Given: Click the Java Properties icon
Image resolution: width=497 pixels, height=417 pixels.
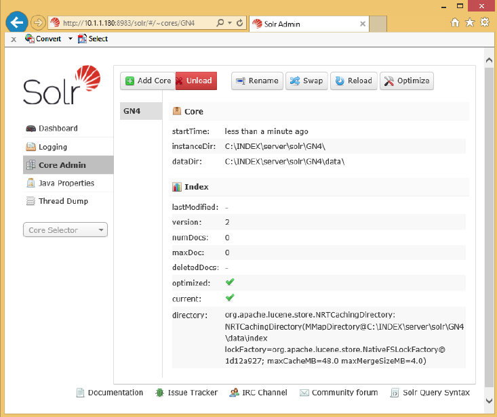Looking at the screenshot, I should (x=31, y=183).
